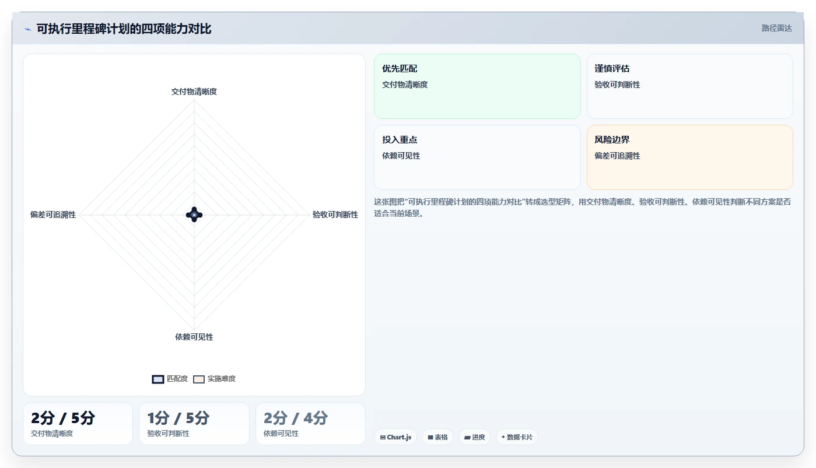
Task: Click the 路径雷达 label in header
Action: pyautogui.click(x=776, y=28)
